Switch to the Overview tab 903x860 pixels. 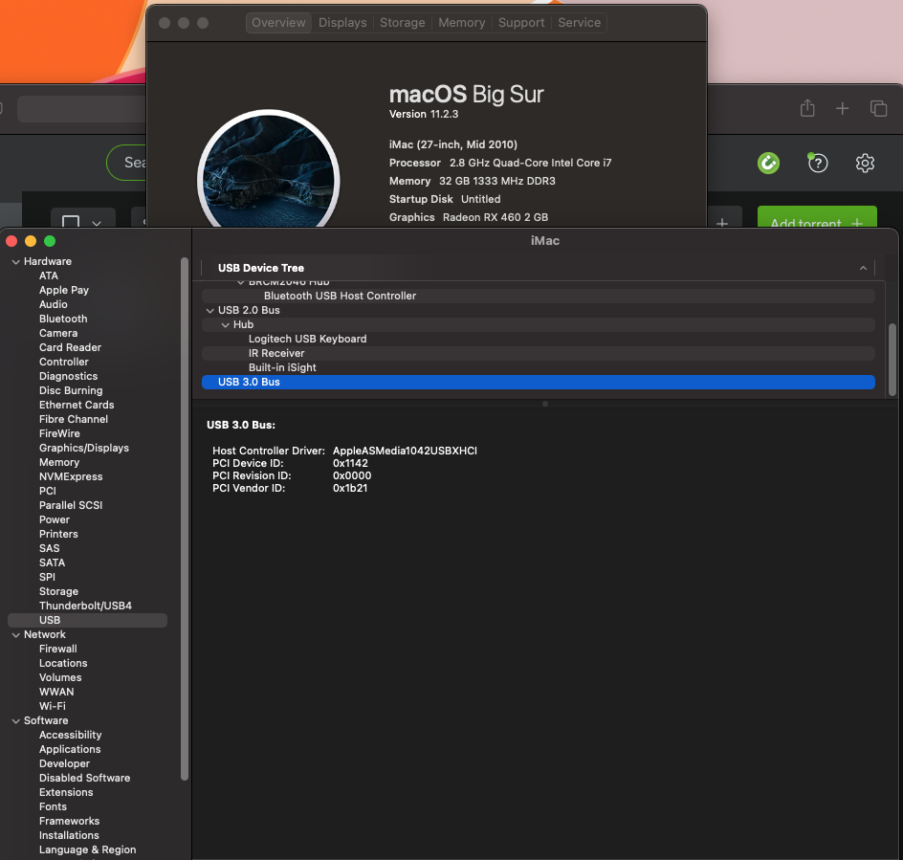[x=278, y=22]
